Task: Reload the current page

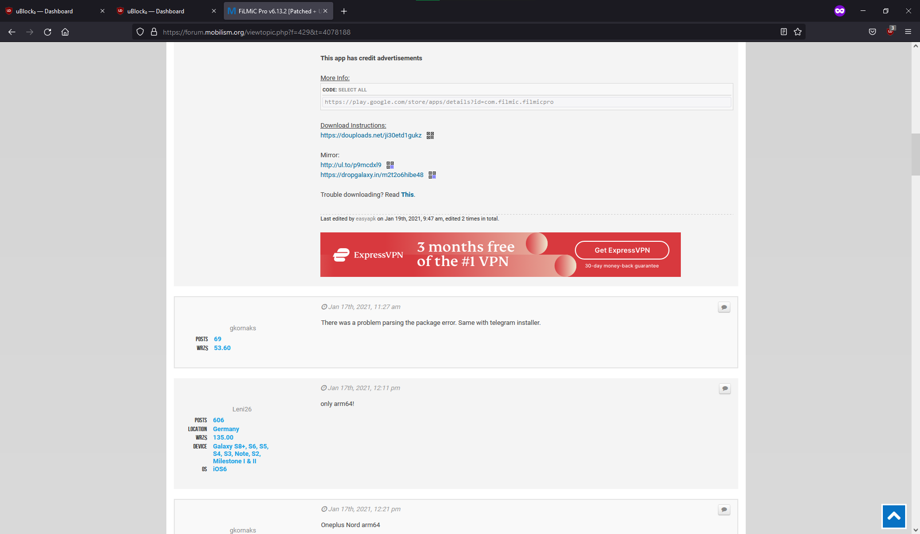Action: pyautogui.click(x=47, y=32)
